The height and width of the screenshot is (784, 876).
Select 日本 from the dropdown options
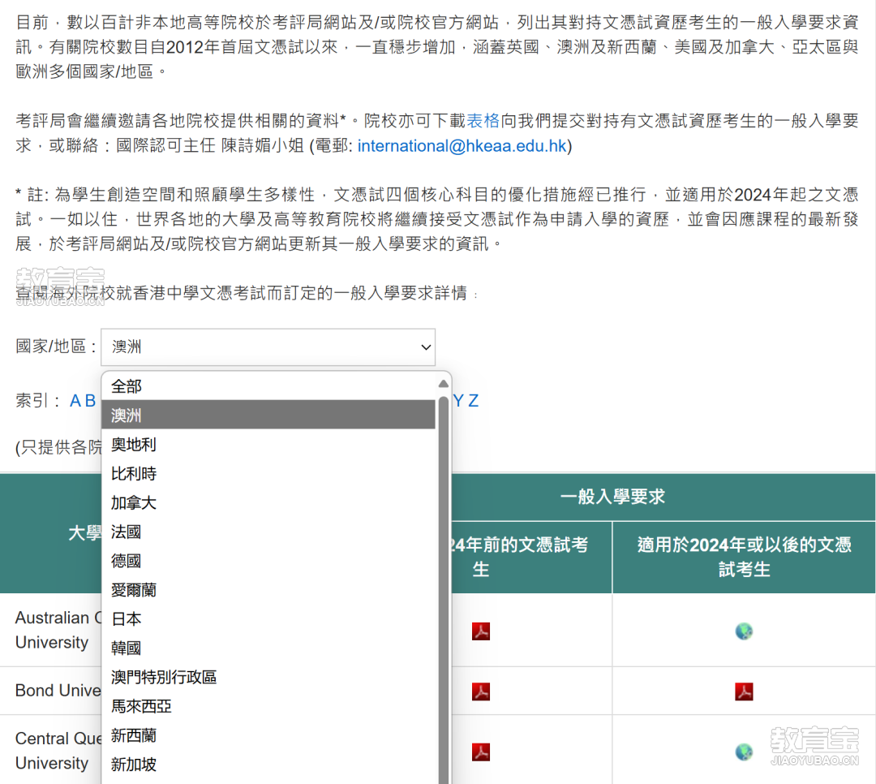(268, 618)
